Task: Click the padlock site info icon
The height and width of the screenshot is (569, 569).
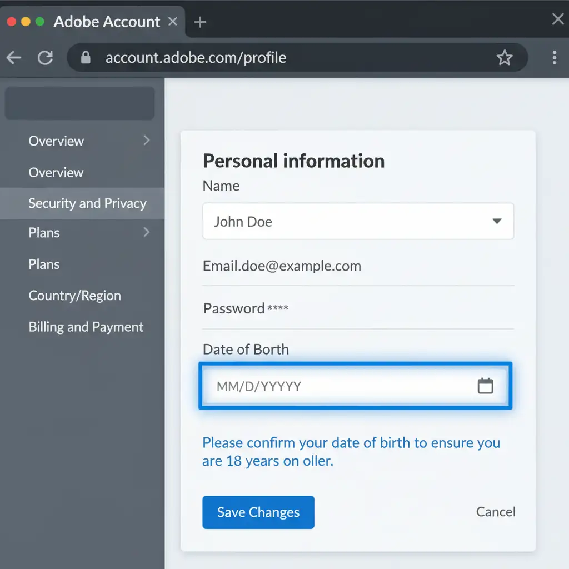Action: point(86,57)
